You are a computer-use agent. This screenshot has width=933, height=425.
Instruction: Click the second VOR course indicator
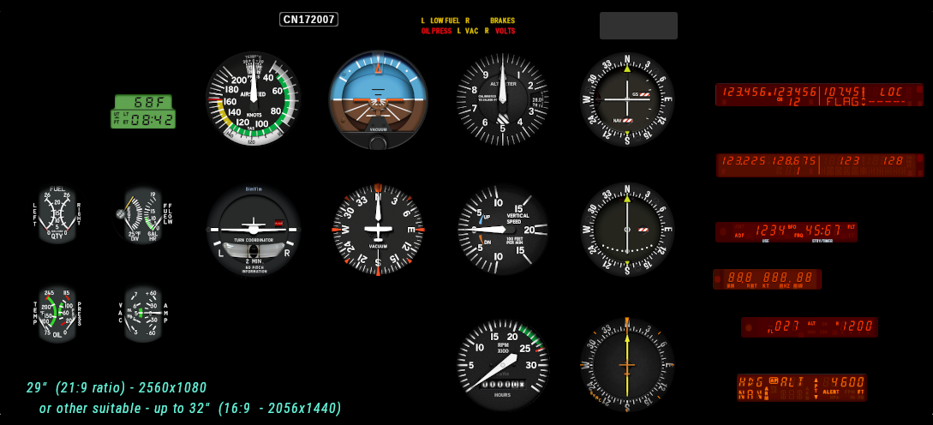click(627, 230)
